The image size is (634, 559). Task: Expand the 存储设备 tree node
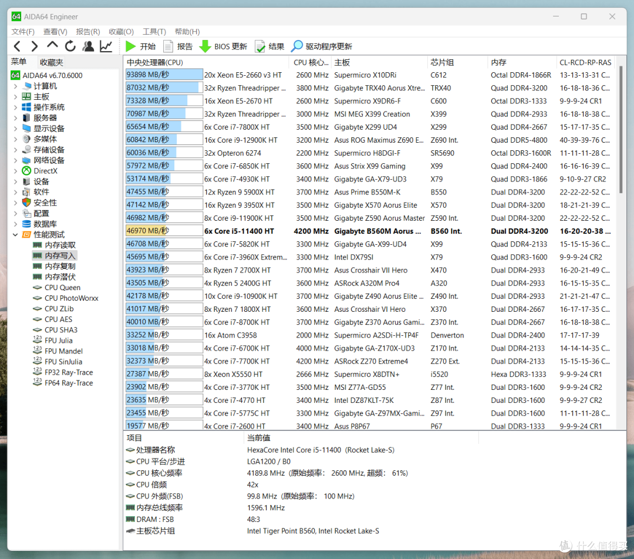click(x=15, y=150)
